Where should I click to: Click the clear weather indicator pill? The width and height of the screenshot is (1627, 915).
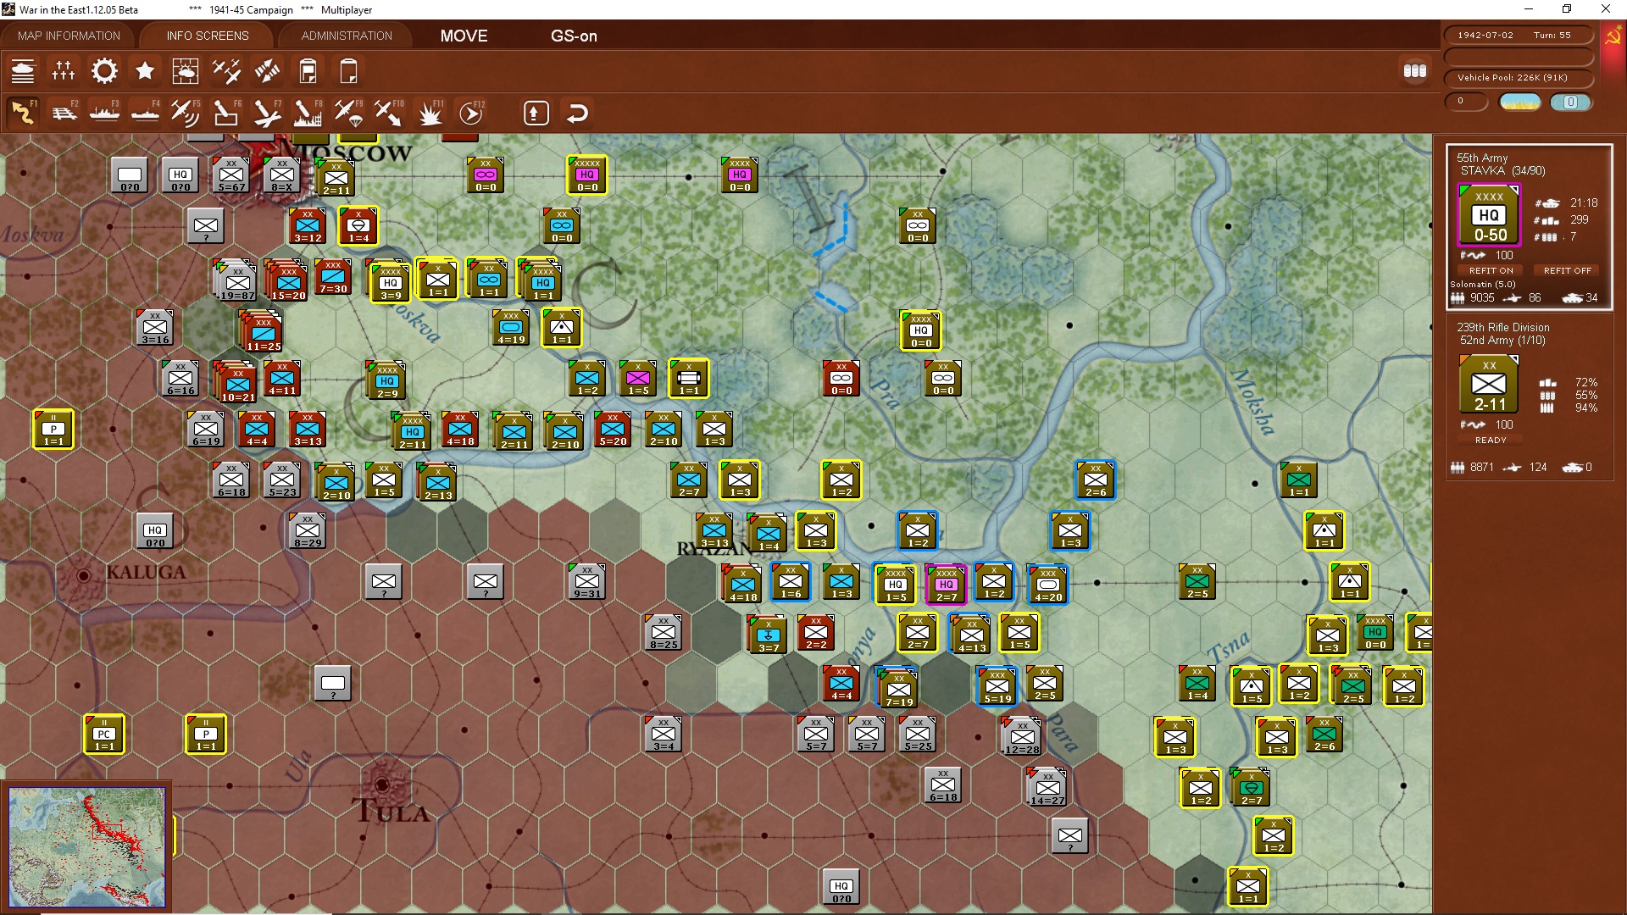click(x=1520, y=102)
